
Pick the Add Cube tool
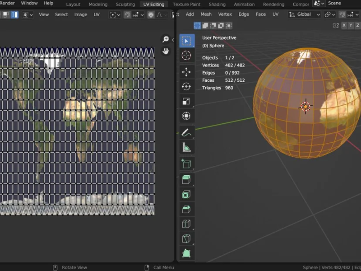pyautogui.click(x=186, y=164)
